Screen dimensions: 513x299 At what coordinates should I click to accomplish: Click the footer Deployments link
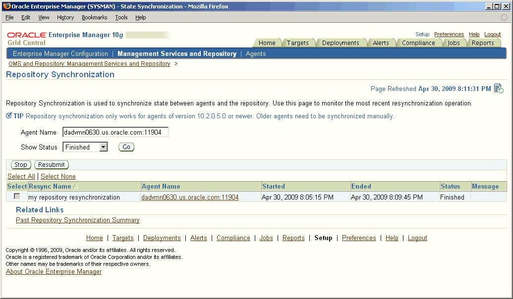tap(162, 238)
